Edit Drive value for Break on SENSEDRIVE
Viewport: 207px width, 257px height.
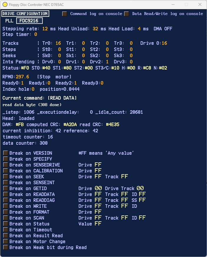click(x=98, y=165)
